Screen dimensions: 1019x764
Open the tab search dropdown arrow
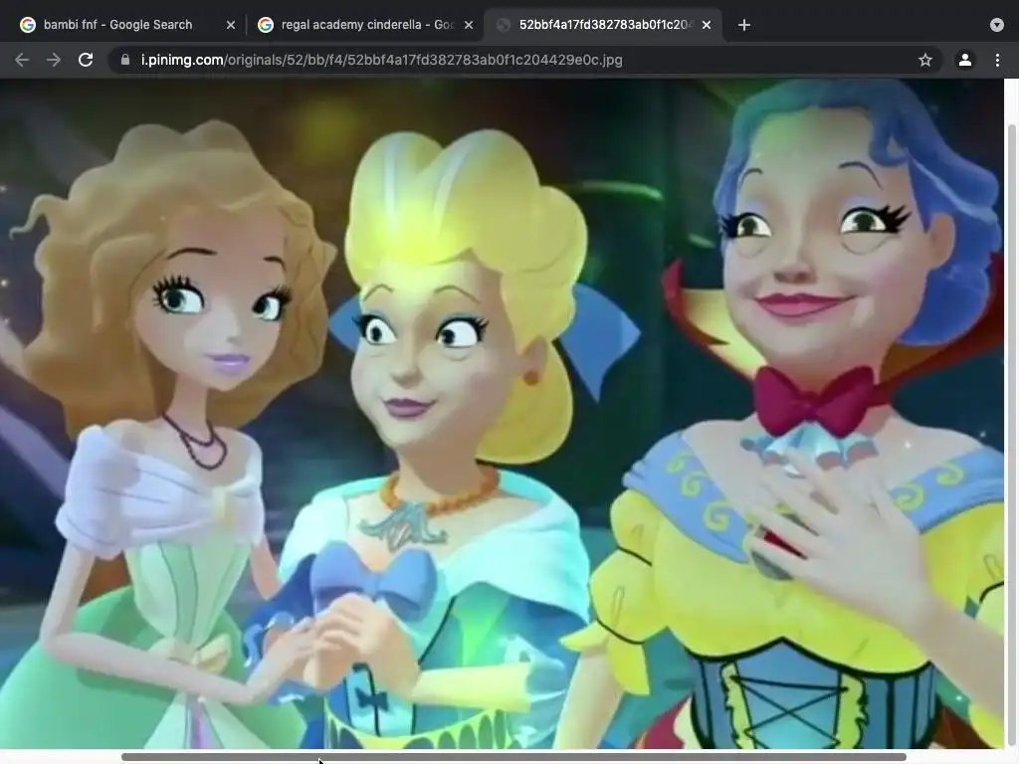[997, 25]
